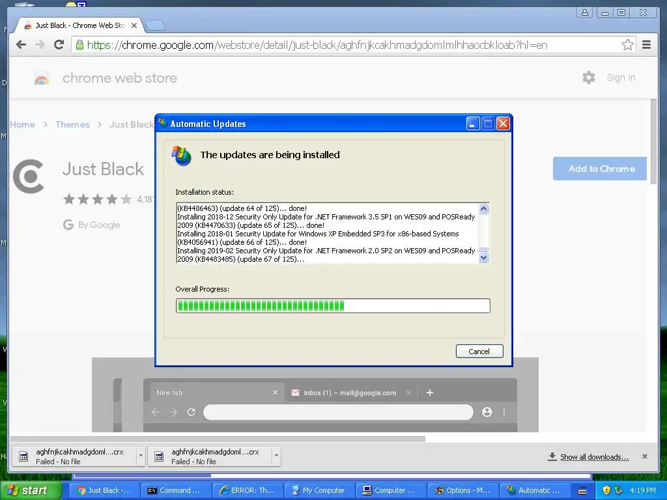Image resolution: width=667 pixels, height=500 pixels.
Task: Open Chrome Web Store settings gear
Action: pyautogui.click(x=589, y=77)
